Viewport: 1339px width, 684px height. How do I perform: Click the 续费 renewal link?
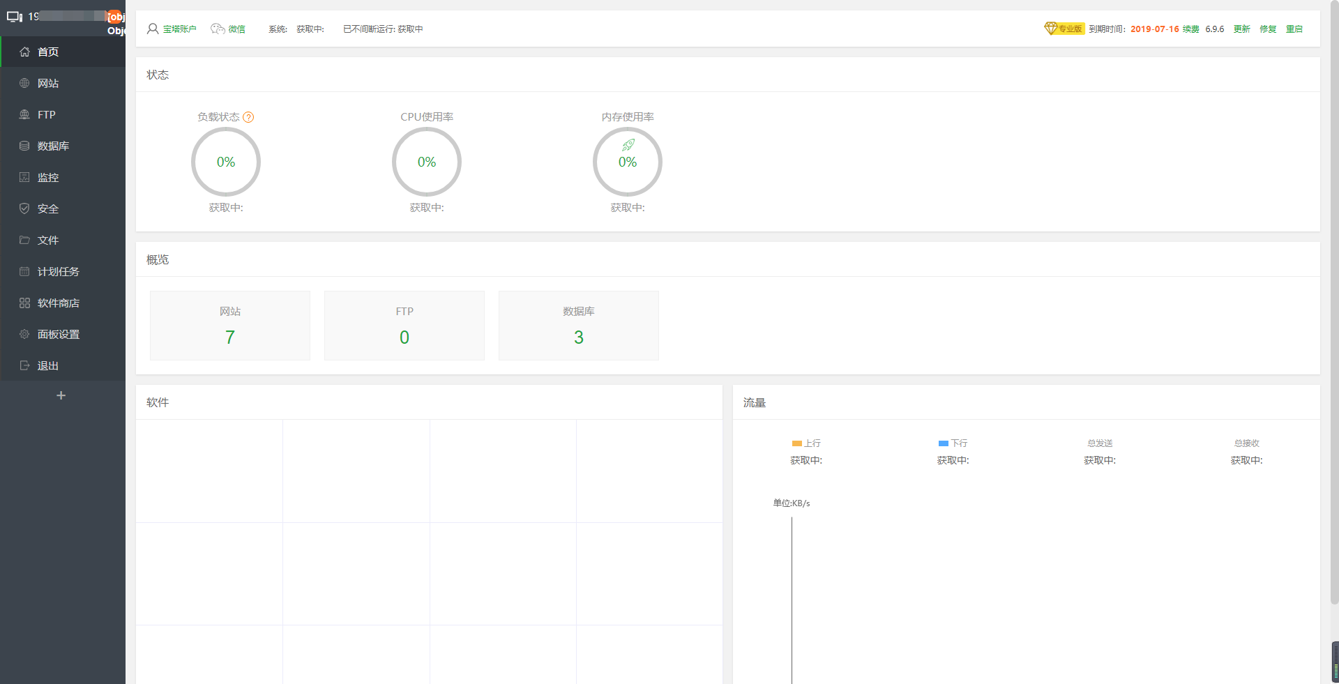pos(1190,29)
